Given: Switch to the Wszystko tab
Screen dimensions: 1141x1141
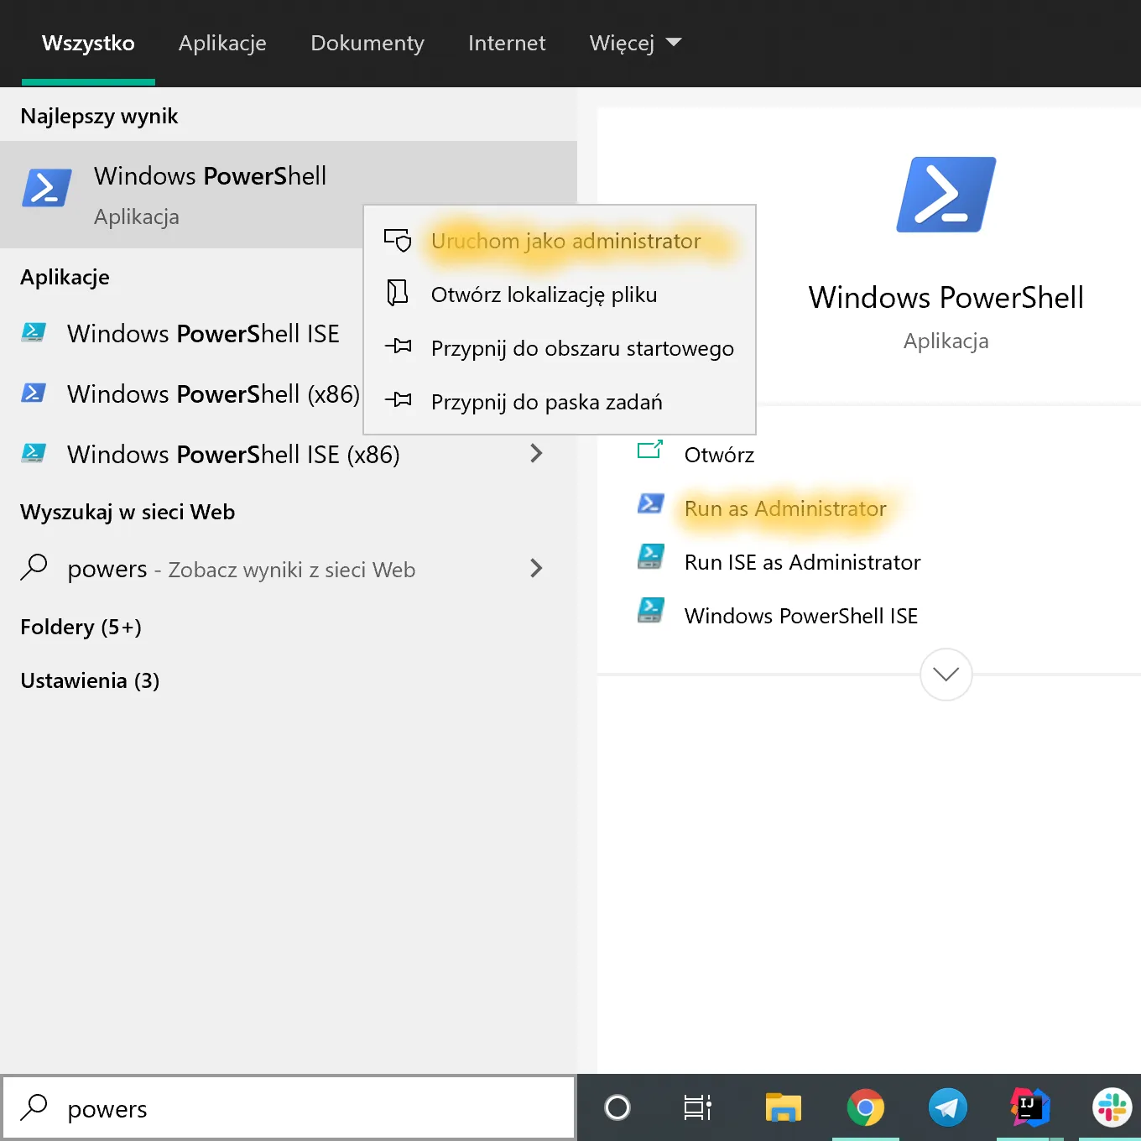Looking at the screenshot, I should tap(88, 43).
